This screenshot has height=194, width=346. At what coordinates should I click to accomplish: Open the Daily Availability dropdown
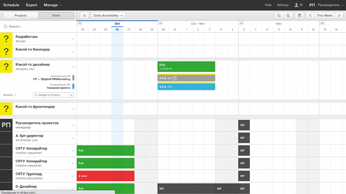tap(108, 16)
